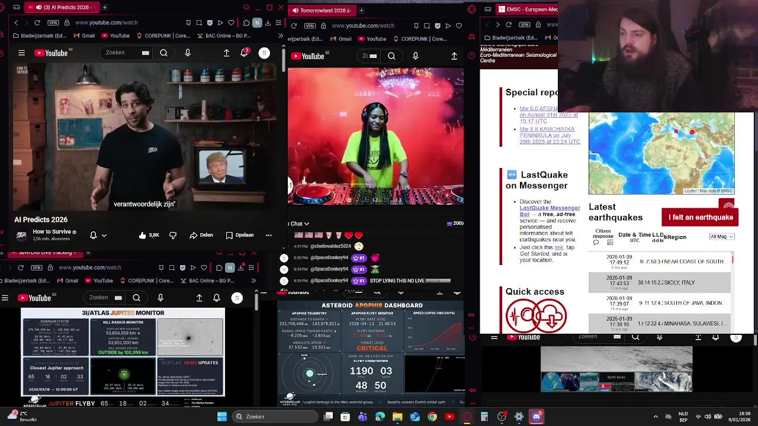758x426 pixels.
Task: Open extensions cube icon in AI Predicts window
Action: (x=246, y=22)
